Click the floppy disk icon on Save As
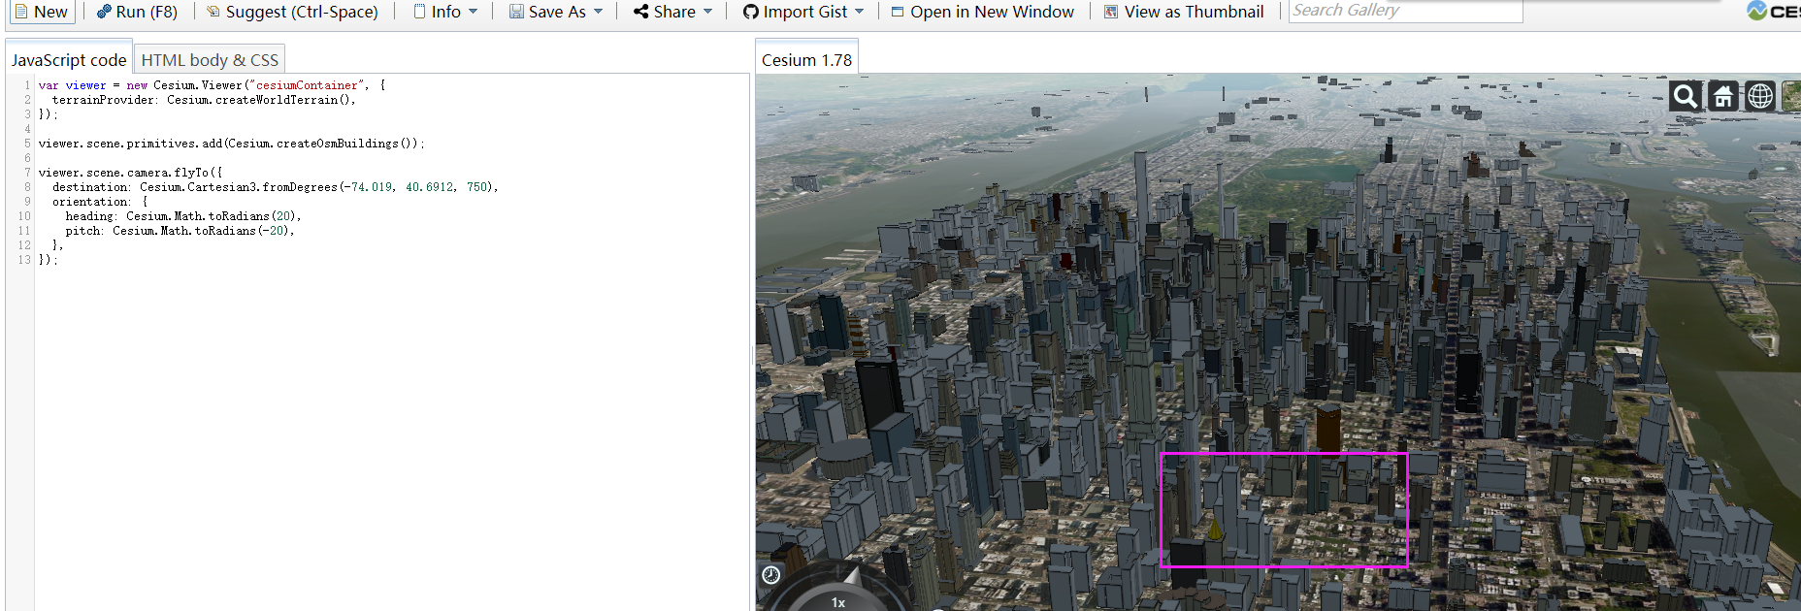The height and width of the screenshot is (611, 1801). [x=516, y=12]
